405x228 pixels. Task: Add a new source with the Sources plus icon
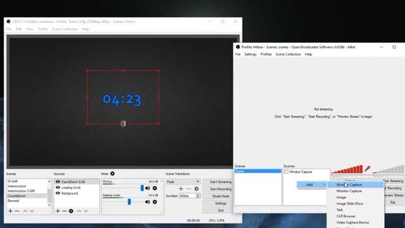point(58,211)
